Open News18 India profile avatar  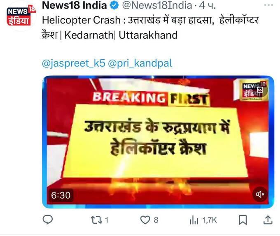coord(21,16)
